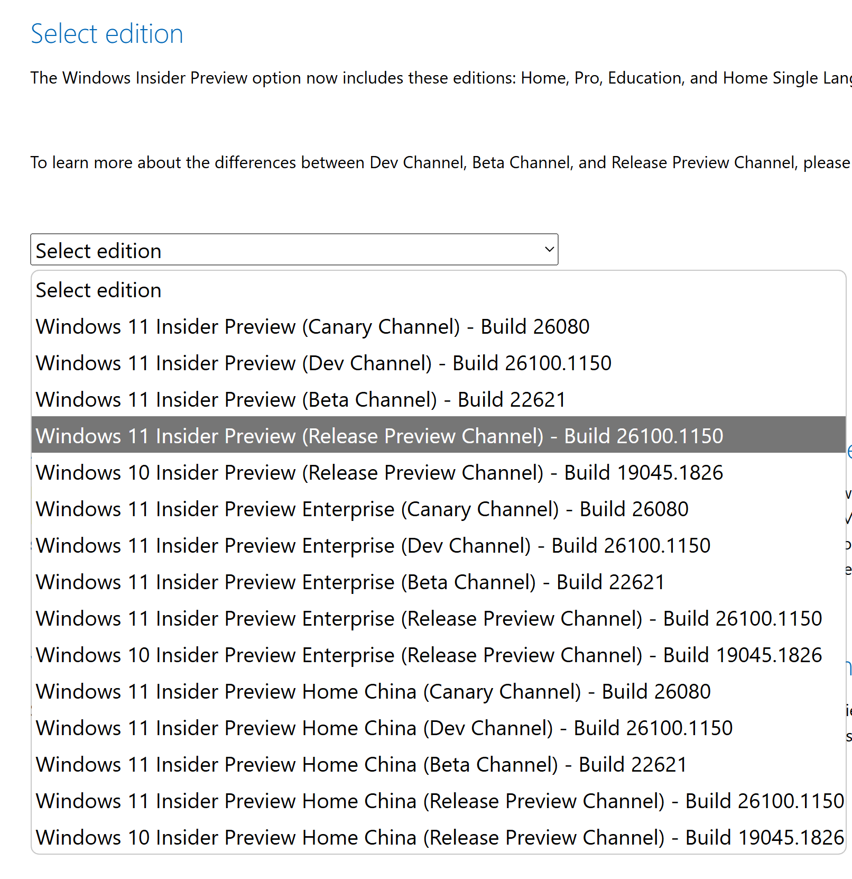852x879 pixels.
Task: Select Windows 11 Beta Channel Build 22621
Action: coord(438,400)
